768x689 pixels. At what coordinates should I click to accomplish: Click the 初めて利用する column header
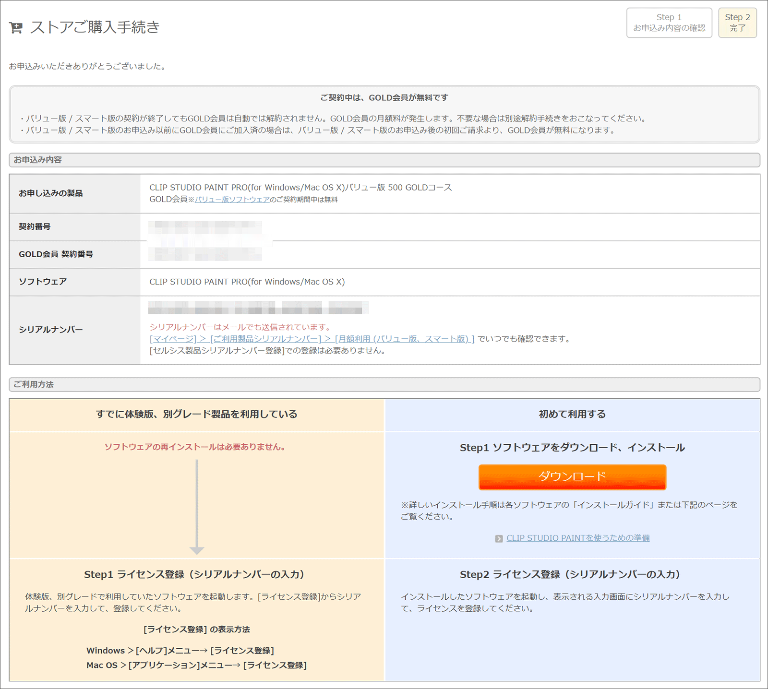click(x=573, y=415)
